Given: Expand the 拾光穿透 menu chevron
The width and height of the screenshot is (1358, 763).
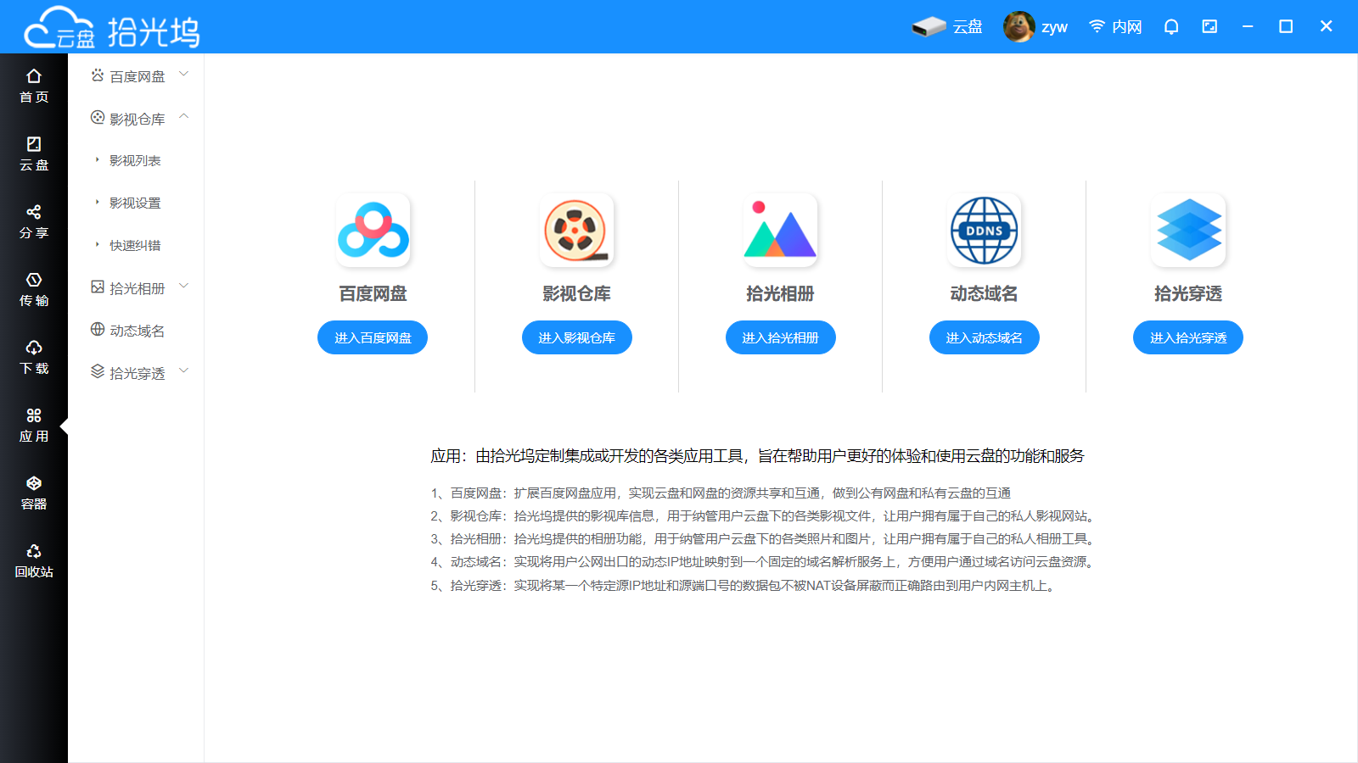Looking at the screenshot, I should pyautogui.click(x=184, y=371).
